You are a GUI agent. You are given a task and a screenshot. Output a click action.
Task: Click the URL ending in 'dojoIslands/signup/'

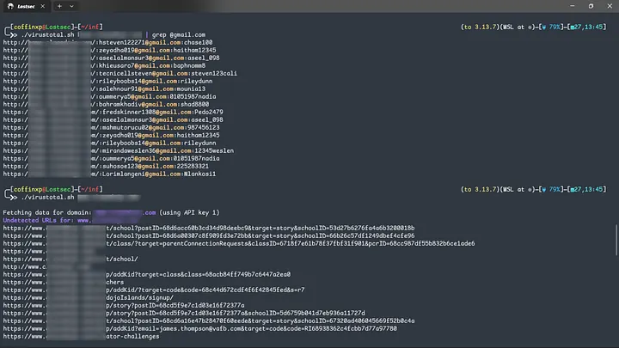(x=89, y=297)
